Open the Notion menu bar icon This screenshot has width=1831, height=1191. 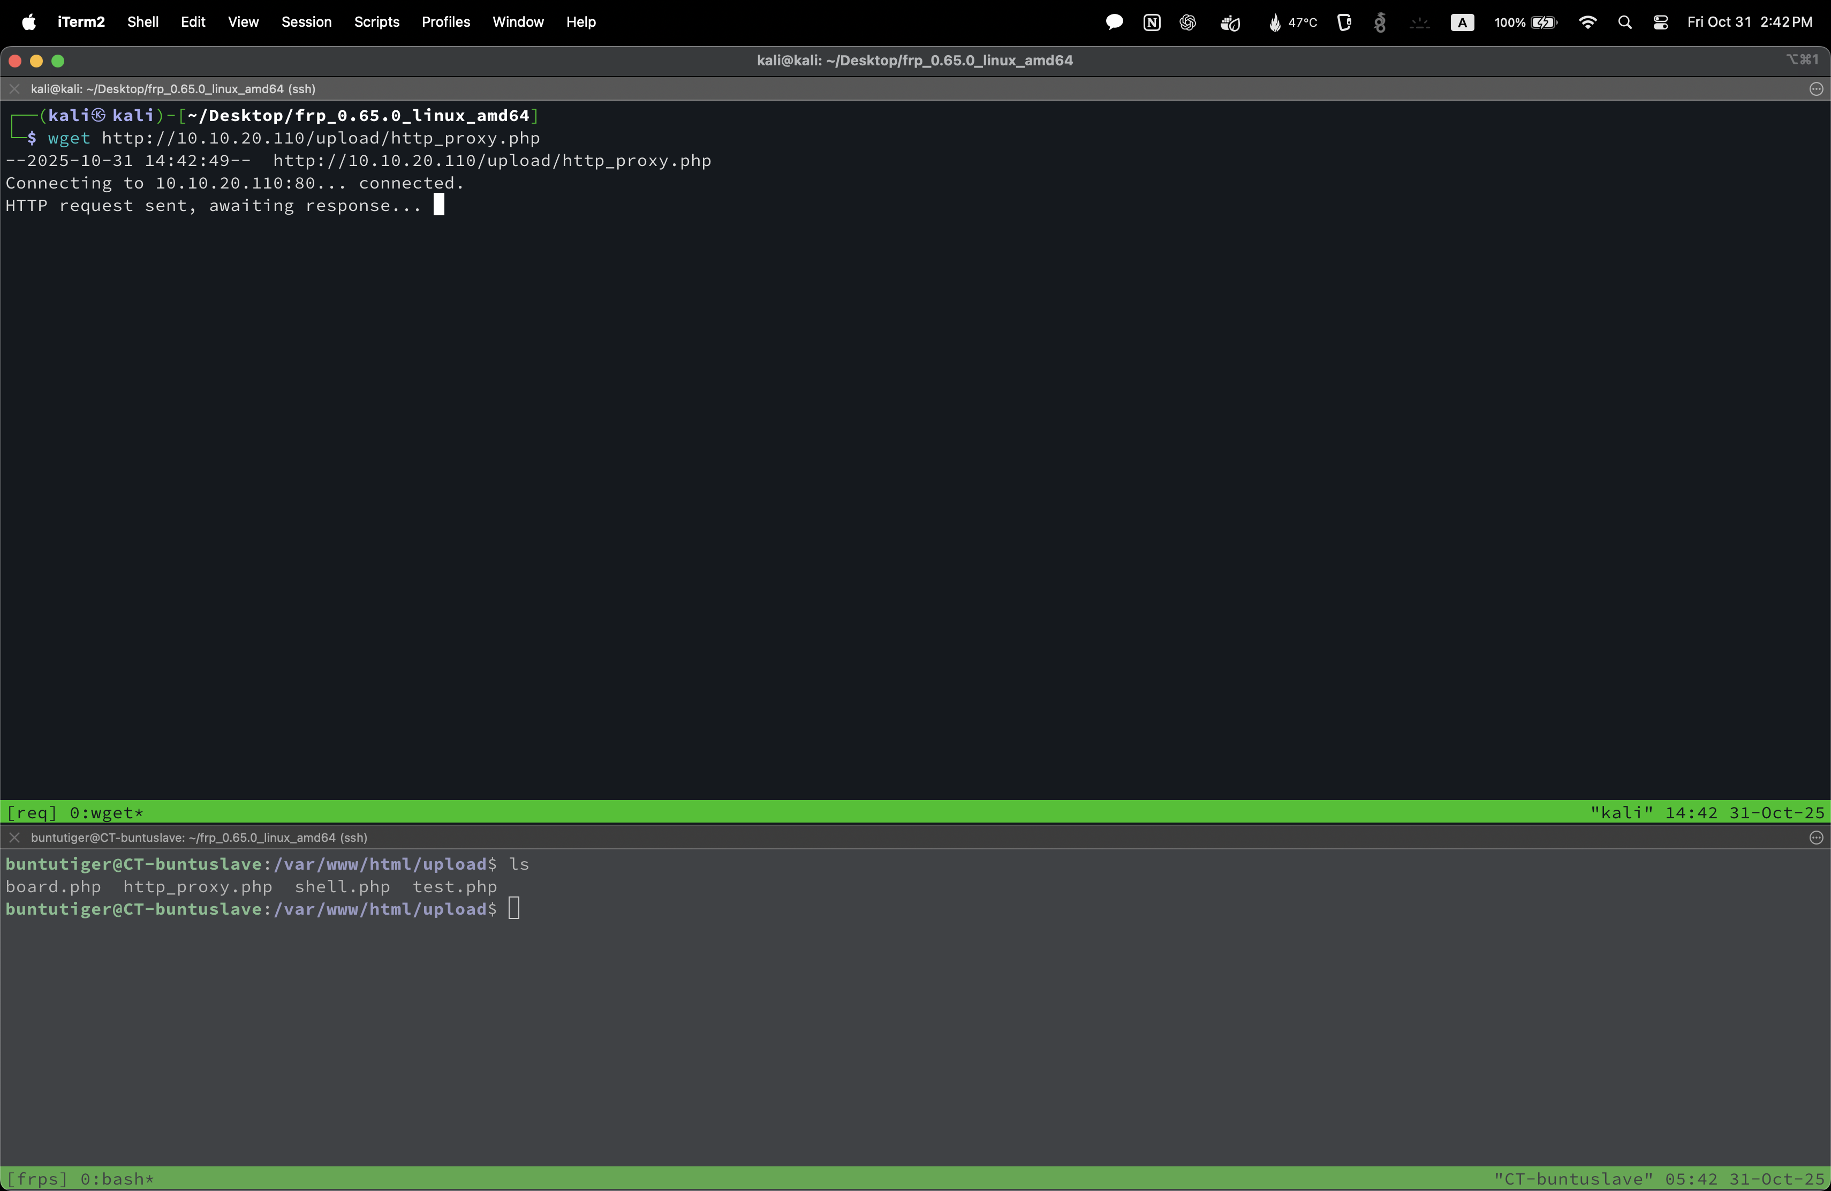pyautogui.click(x=1152, y=22)
